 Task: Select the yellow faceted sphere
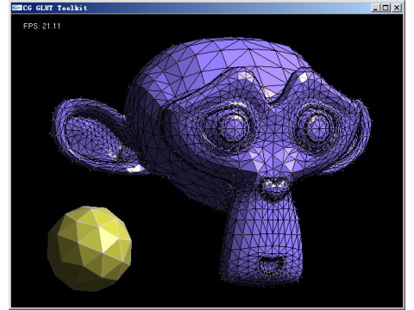(90, 248)
